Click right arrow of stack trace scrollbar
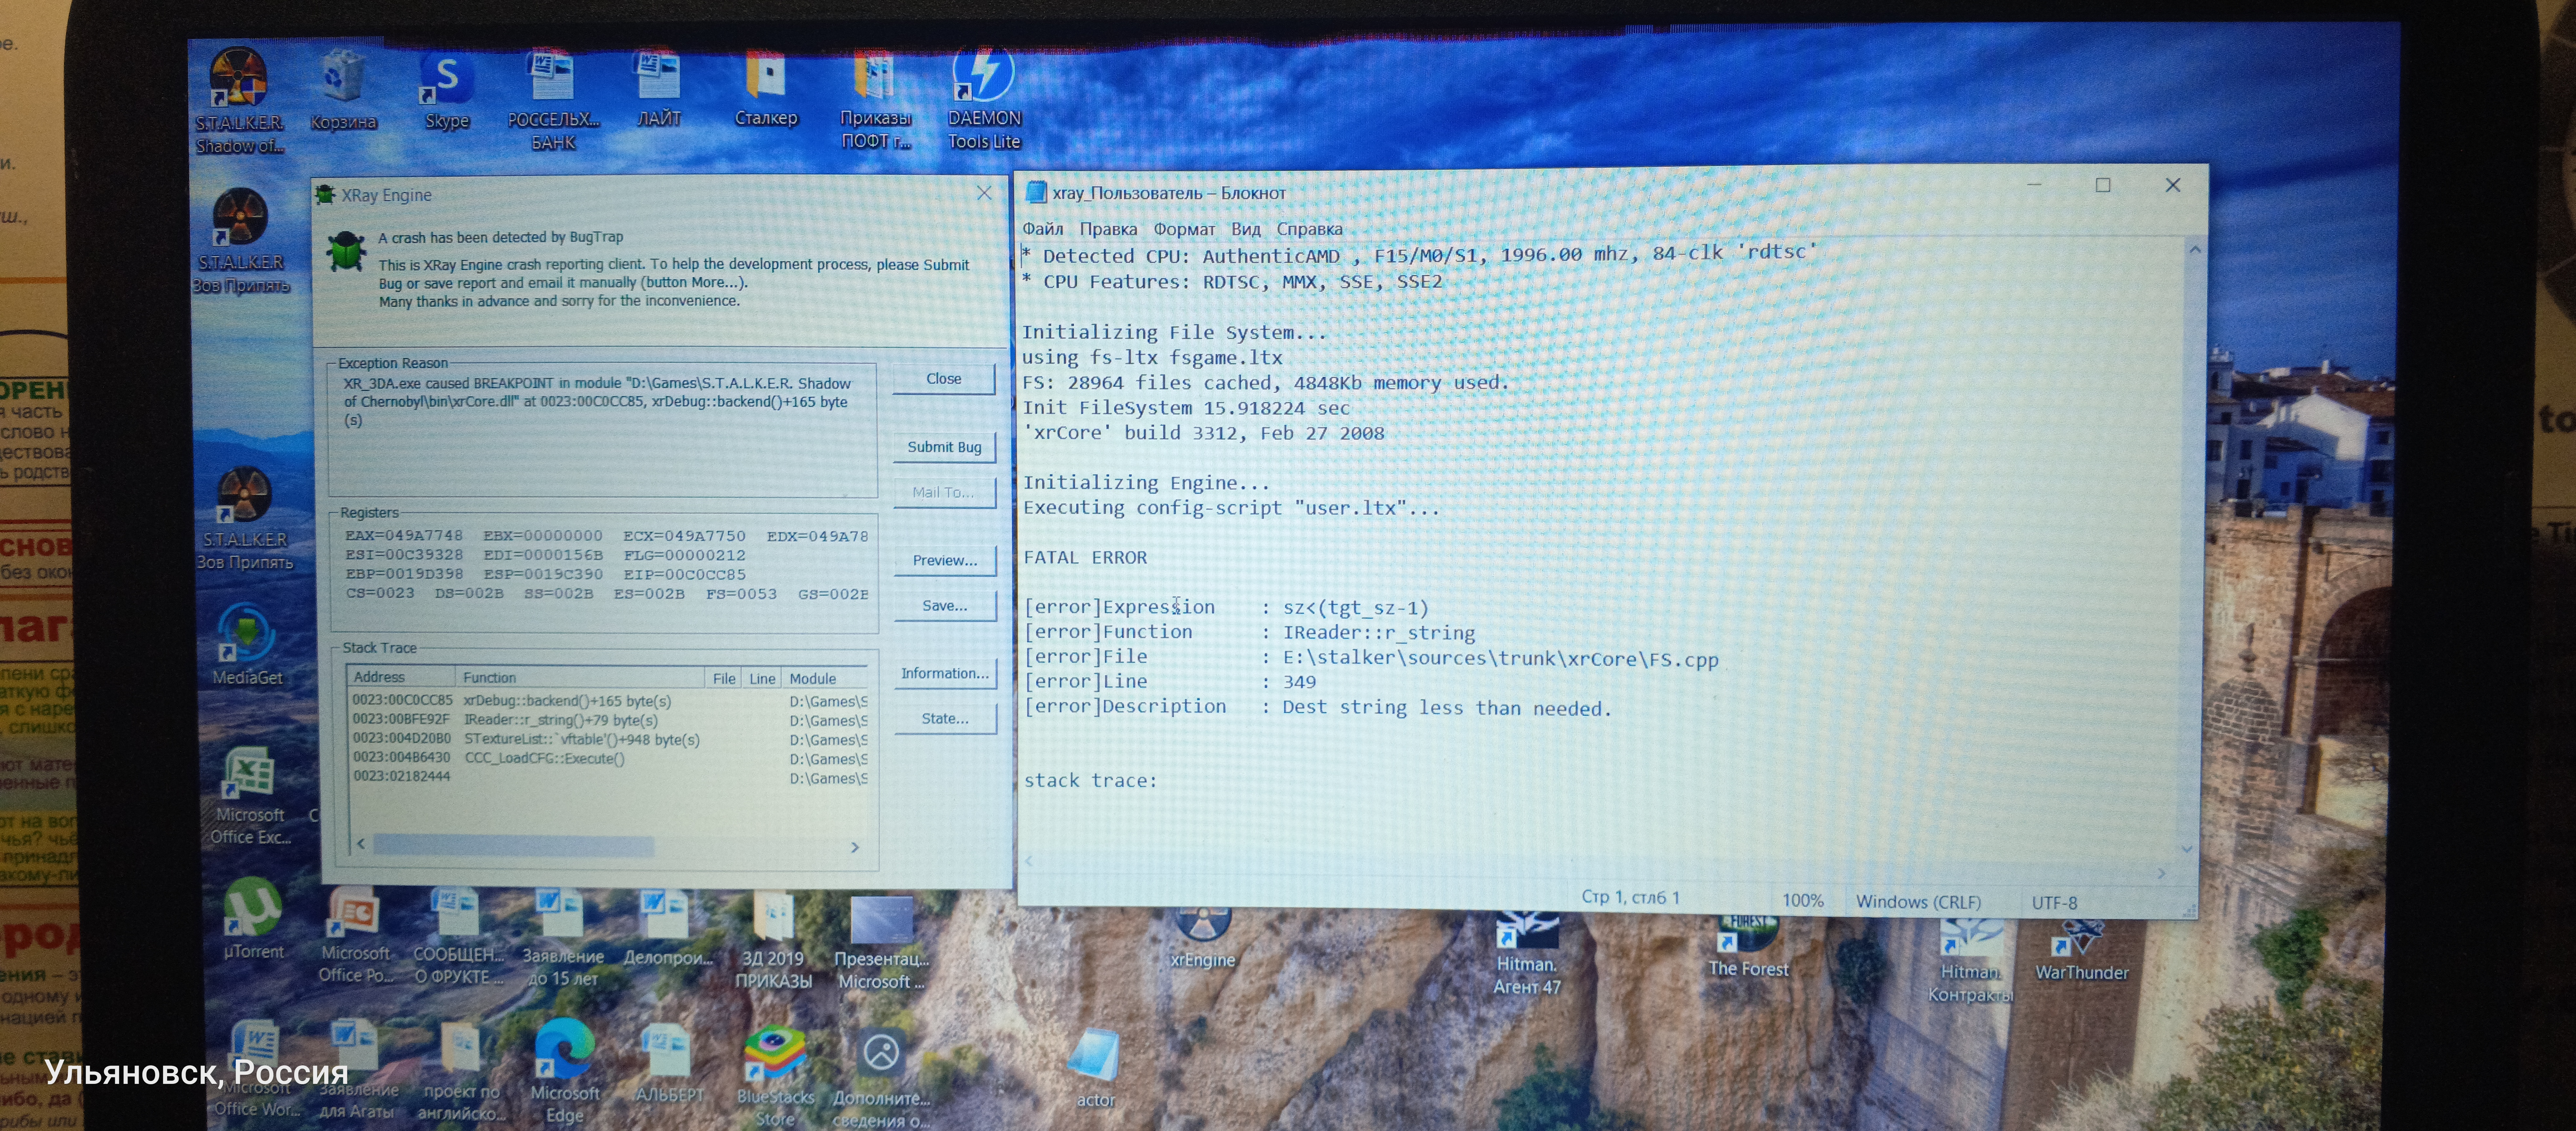2576x1131 pixels. (855, 847)
